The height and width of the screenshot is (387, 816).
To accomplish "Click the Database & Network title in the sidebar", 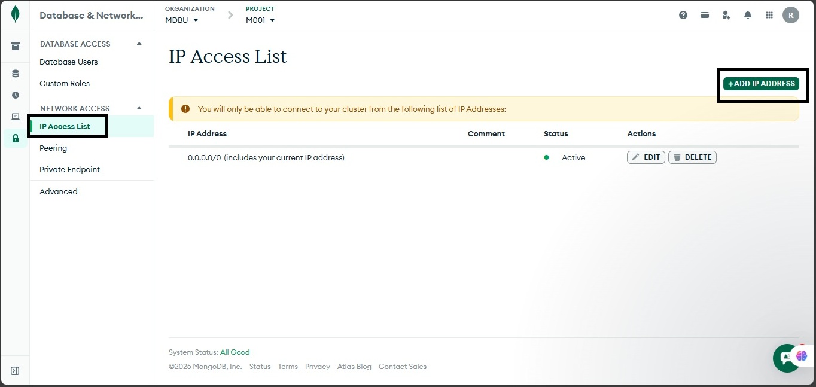I will [x=92, y=15].
